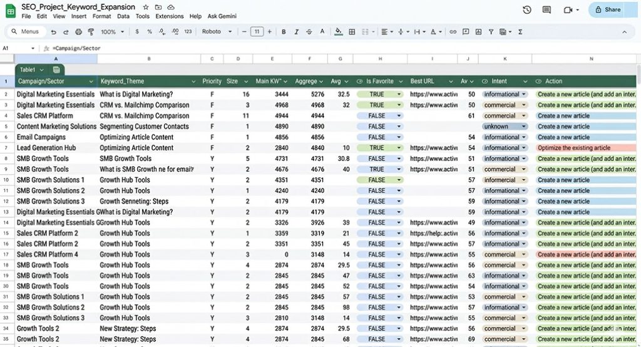Open the functions sigma menu

[520, 31]
